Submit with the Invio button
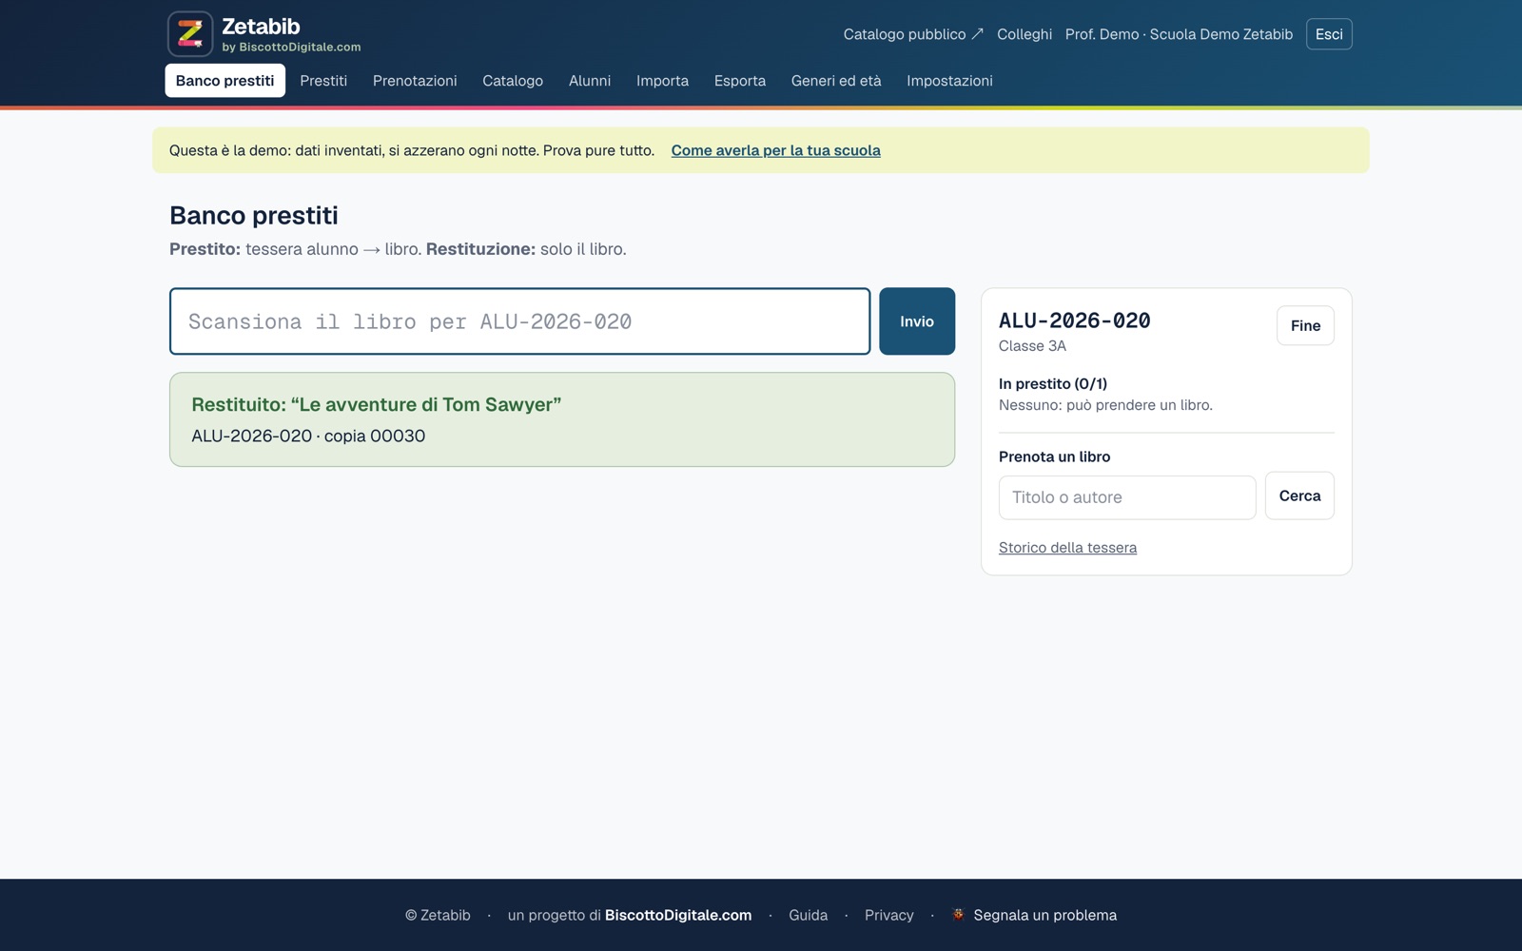Image resolution: width=1522 pixels, height=951 pixels. tap(917, 321)
